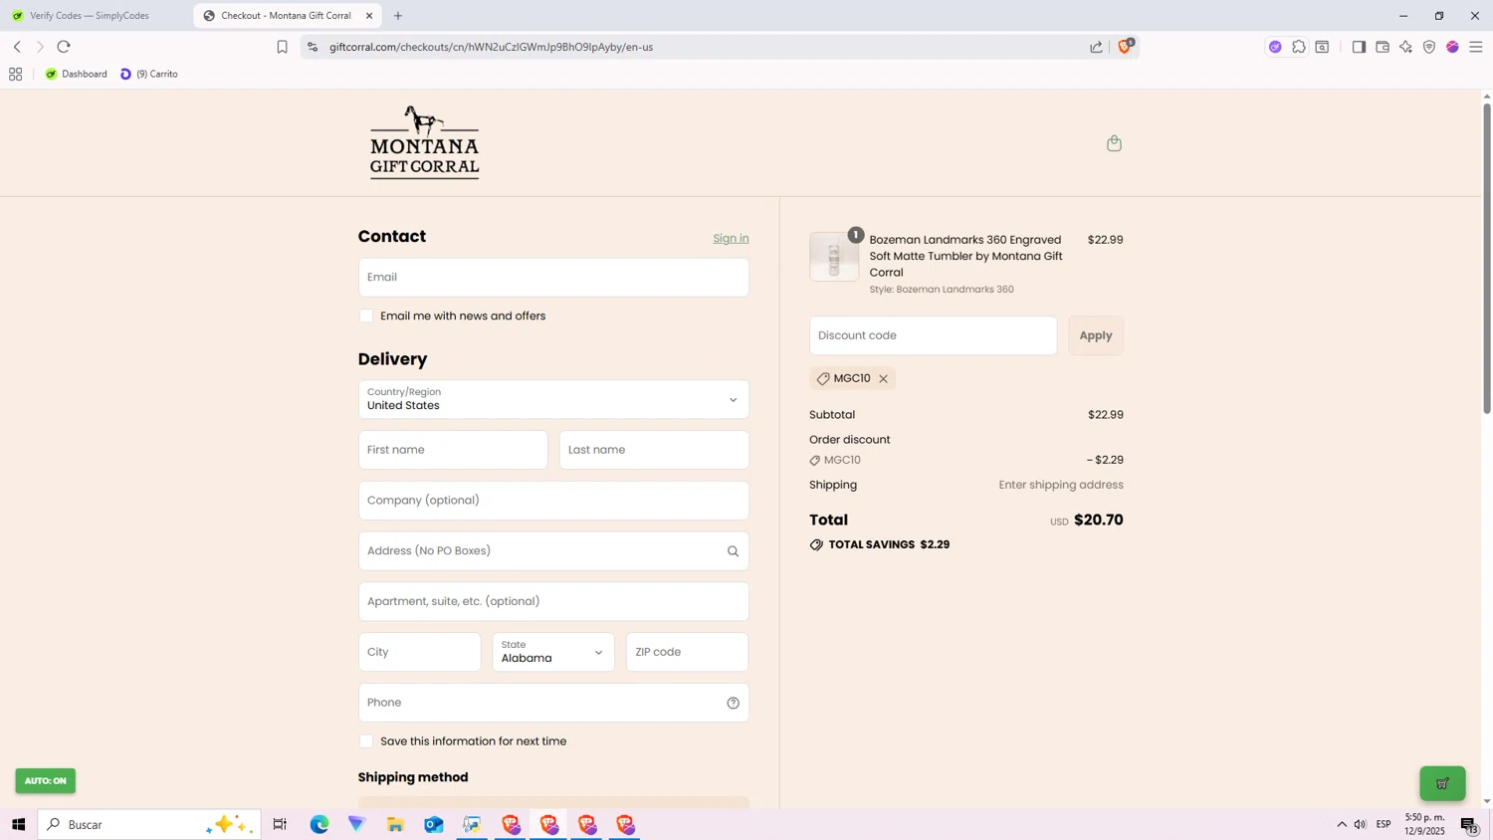Check Save this information for next time
This screenshot has height=840, width=1493.
pyautogui.click(x=366, y=741)
